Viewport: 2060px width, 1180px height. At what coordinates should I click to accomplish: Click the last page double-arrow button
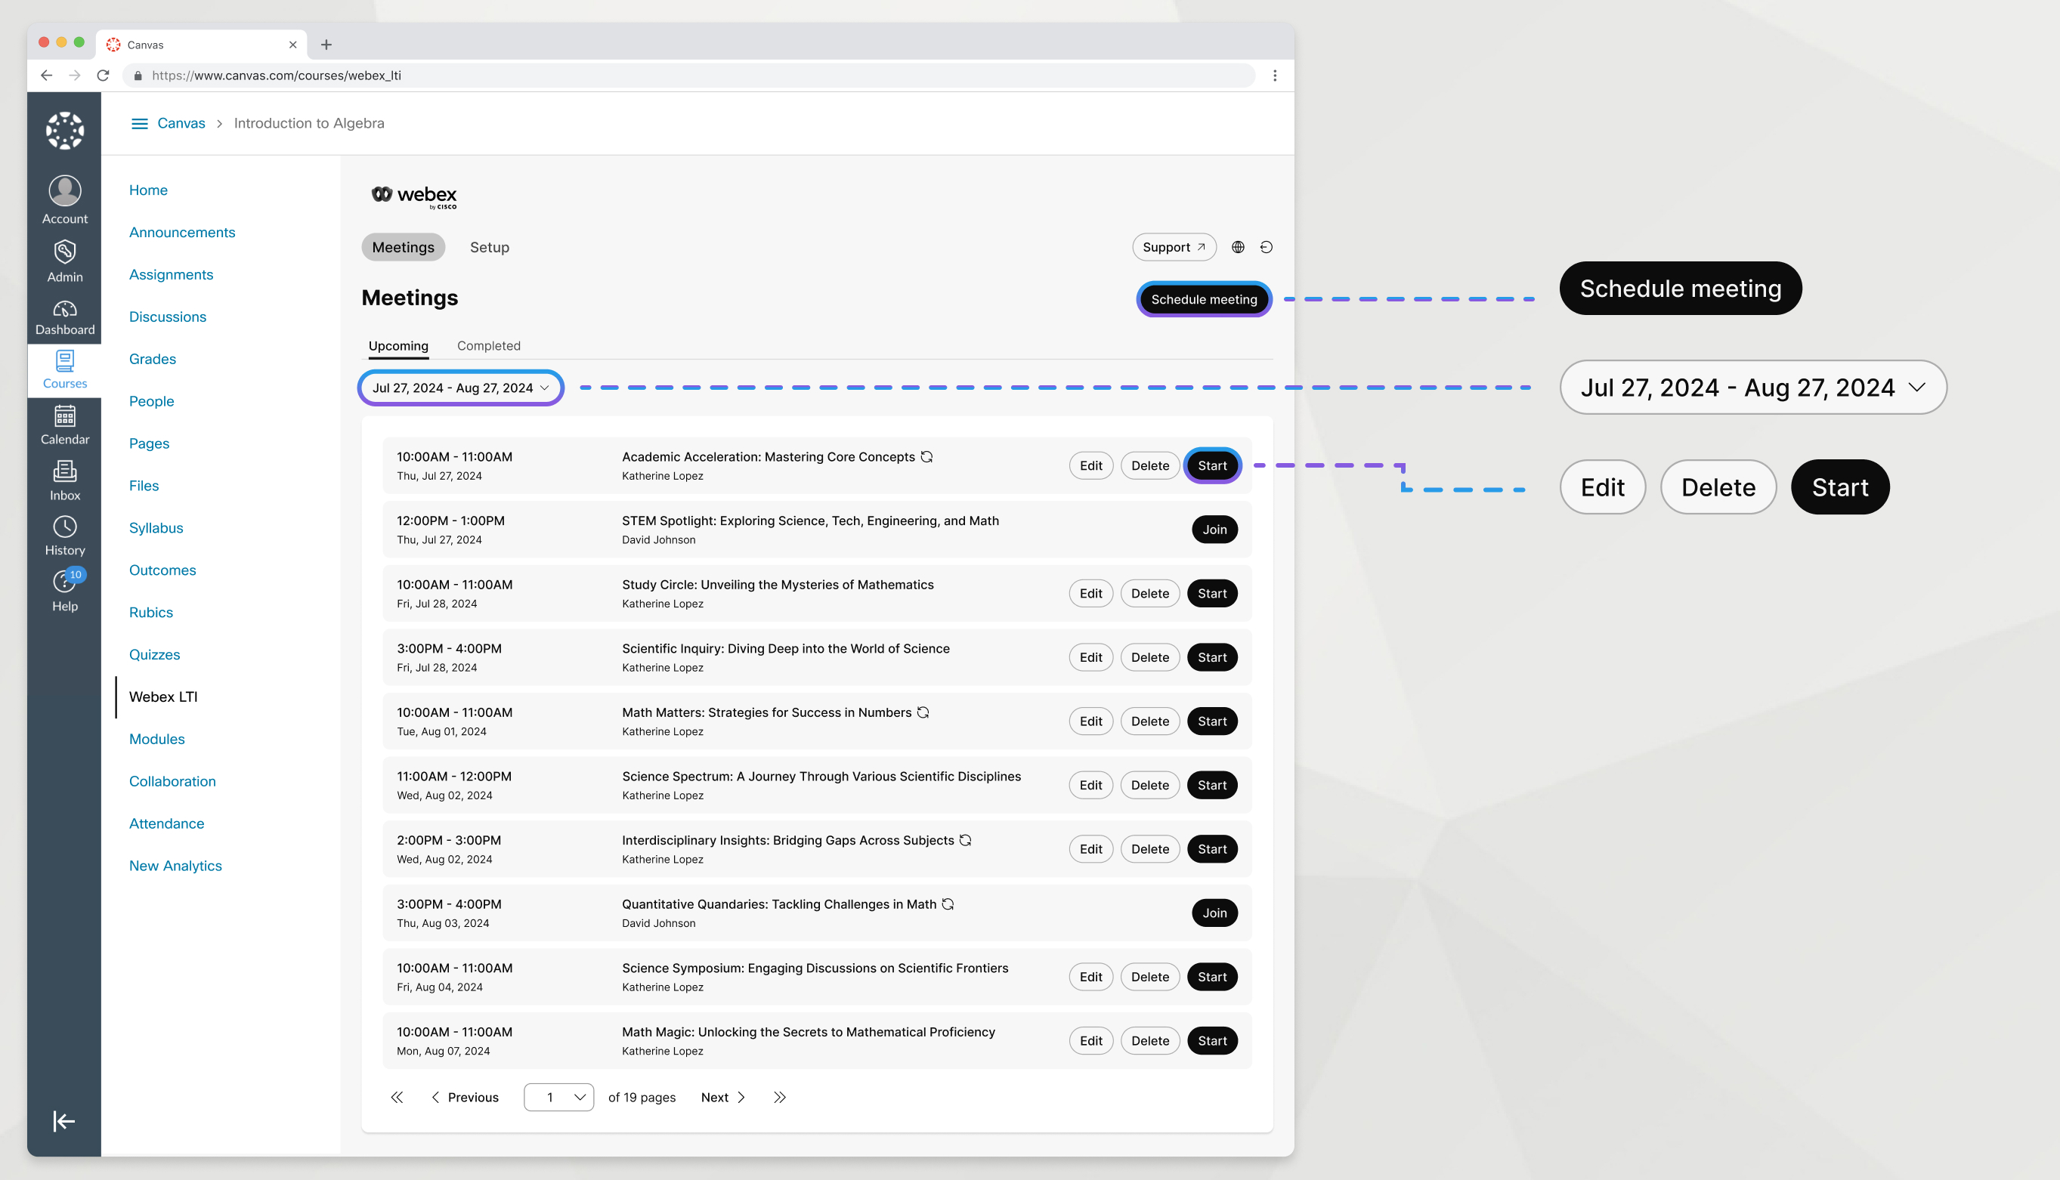coord(778,1096)
